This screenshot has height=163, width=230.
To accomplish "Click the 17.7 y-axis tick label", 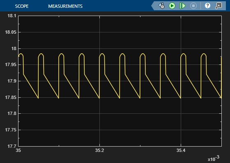I will pyautogui.click(x=12, y=146).
